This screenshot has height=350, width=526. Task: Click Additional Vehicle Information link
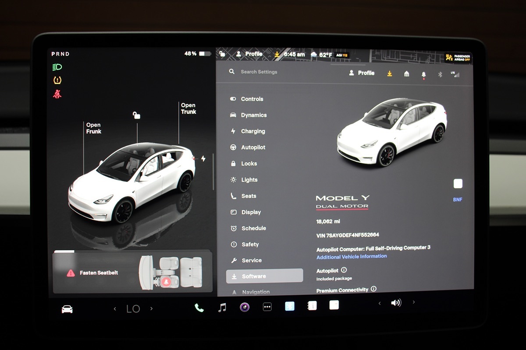pyautogui.click(x=352, y=256)
